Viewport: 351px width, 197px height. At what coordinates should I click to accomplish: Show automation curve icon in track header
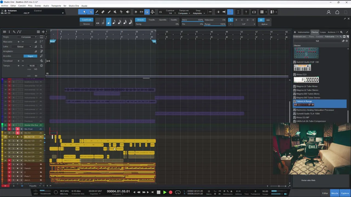coord(19,32)
